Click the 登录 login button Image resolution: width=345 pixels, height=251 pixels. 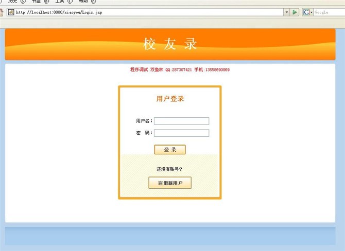click(170, 150)
